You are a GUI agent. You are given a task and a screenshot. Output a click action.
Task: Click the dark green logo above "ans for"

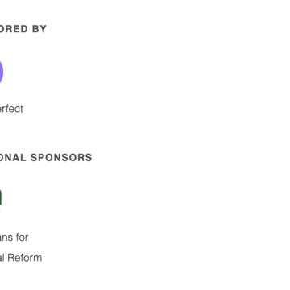[1, 197]
